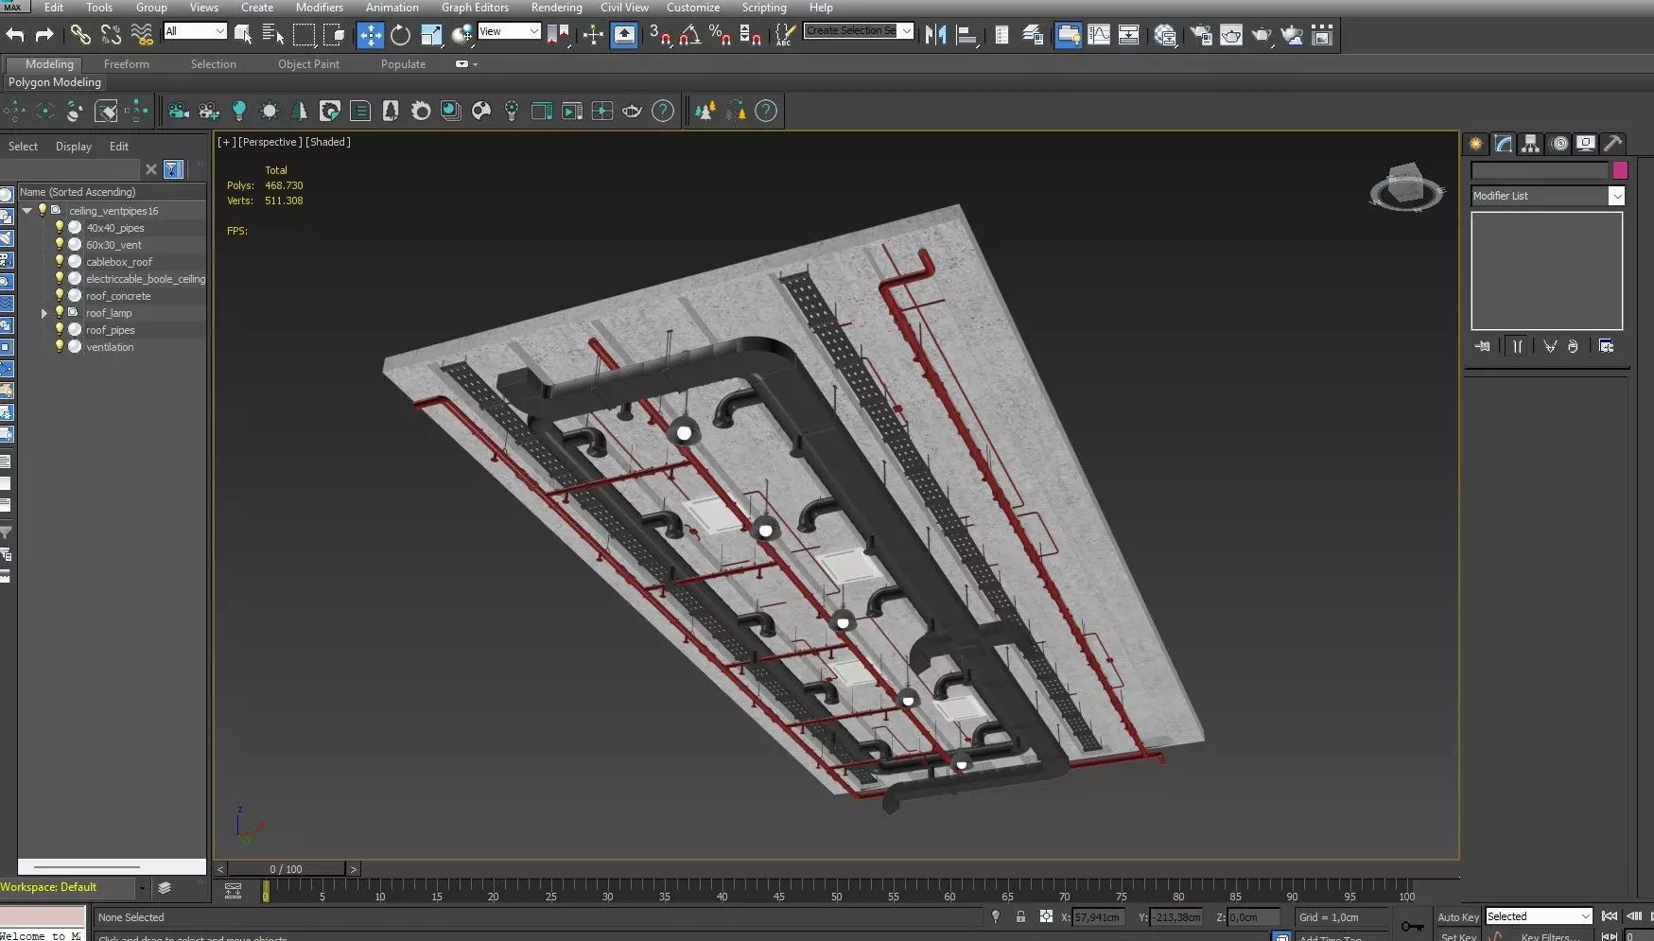
Task: Open Edit Named Selection Sets tool
Action: (784, 35)
